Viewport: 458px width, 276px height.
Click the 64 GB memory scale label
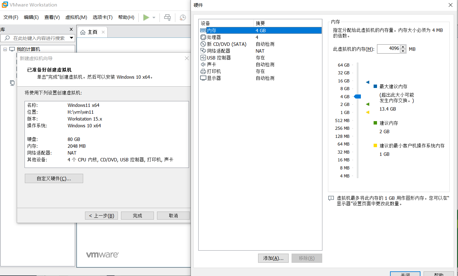click(x=343, y=65)
